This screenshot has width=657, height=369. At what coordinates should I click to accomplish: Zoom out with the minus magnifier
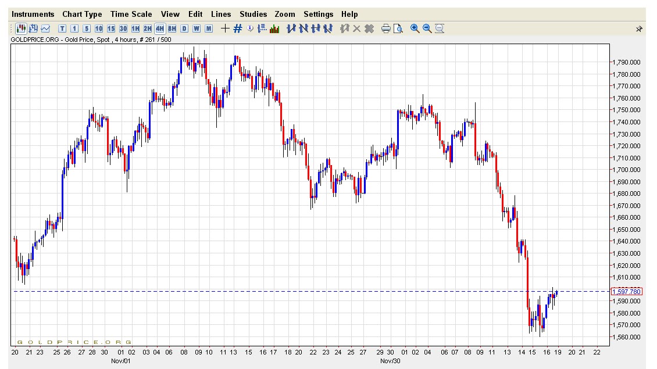coord(427,28)
